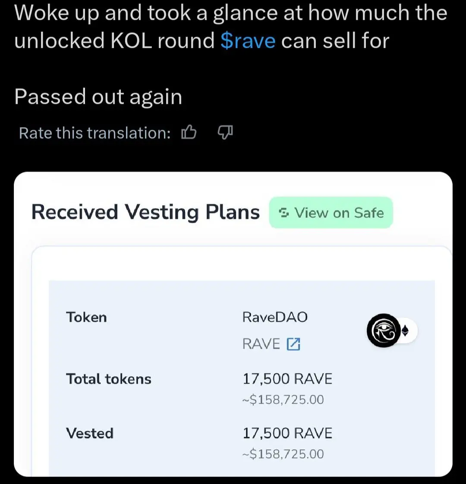
Task: Click the Ethereum chain badge icon
Action: coord(405,331)
